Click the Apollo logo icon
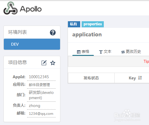The image size is (149, 125). coord(10,8)
